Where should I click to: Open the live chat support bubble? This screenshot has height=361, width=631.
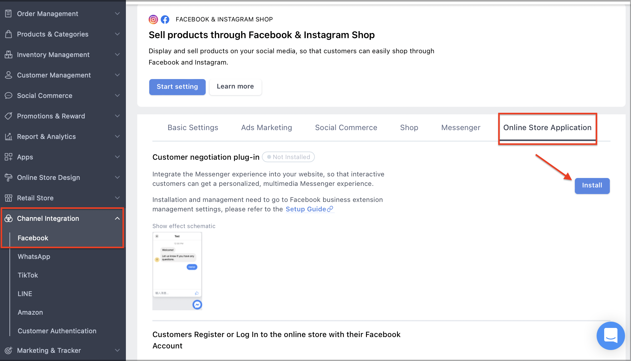(x=610, y=335)
